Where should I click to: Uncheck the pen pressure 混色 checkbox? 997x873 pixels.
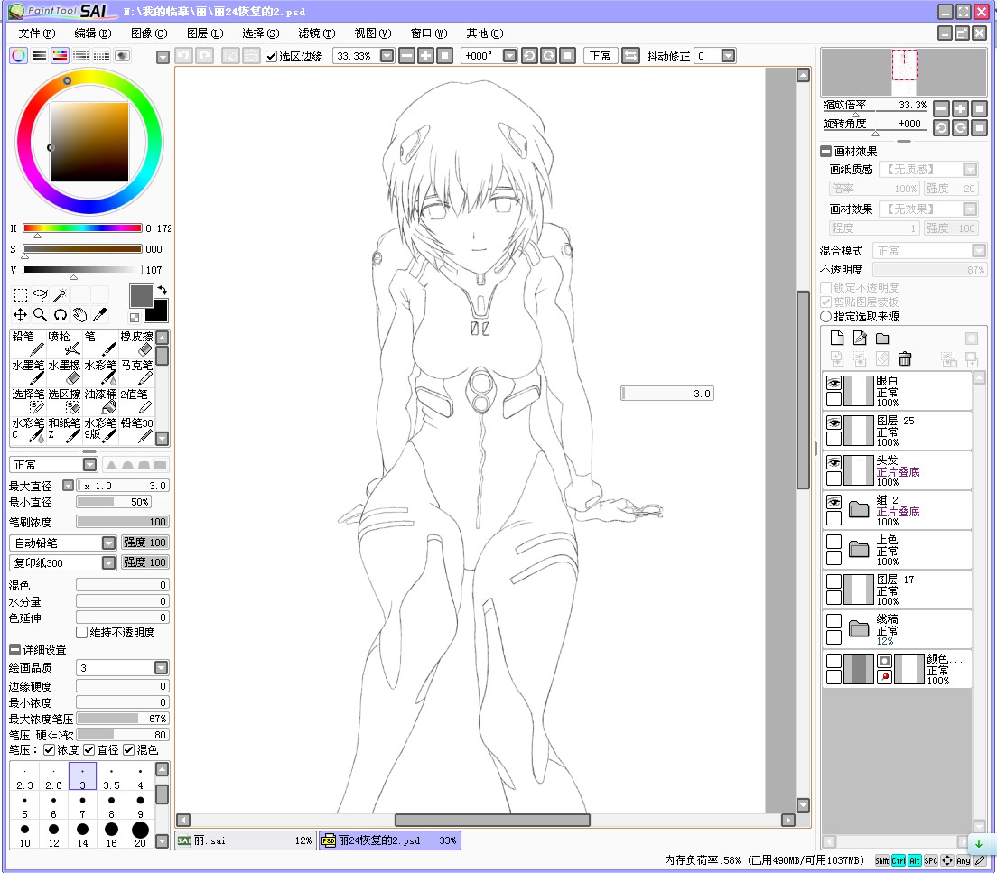point(129,750)
